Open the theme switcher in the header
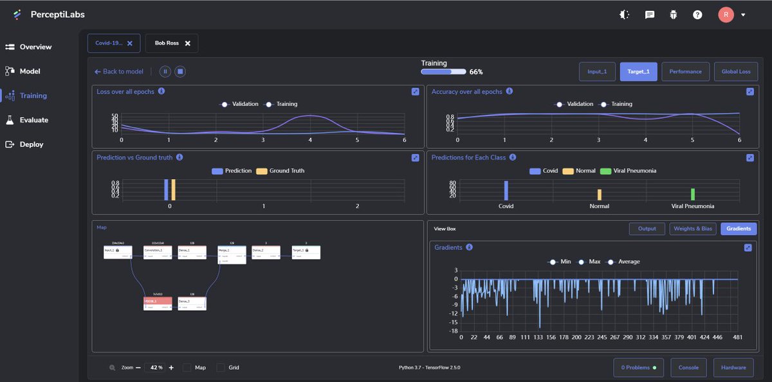 click(624, 13)
